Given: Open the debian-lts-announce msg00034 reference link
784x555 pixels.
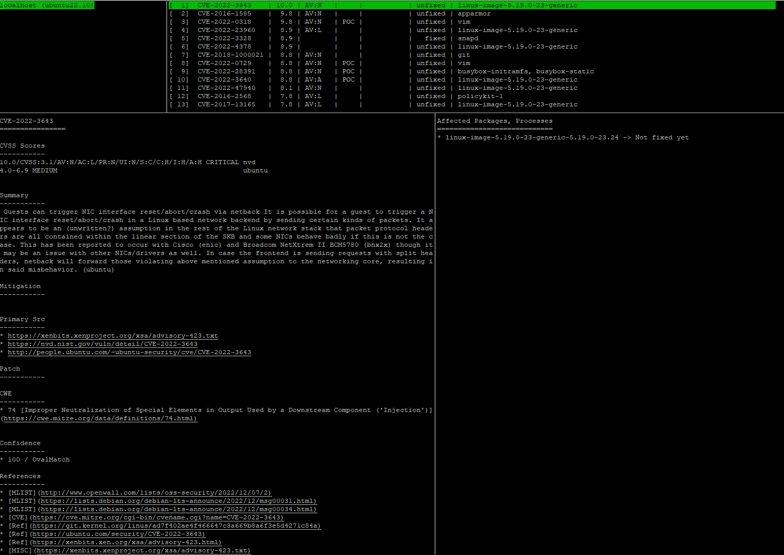Looking at the screenshot, I should 179,509.
